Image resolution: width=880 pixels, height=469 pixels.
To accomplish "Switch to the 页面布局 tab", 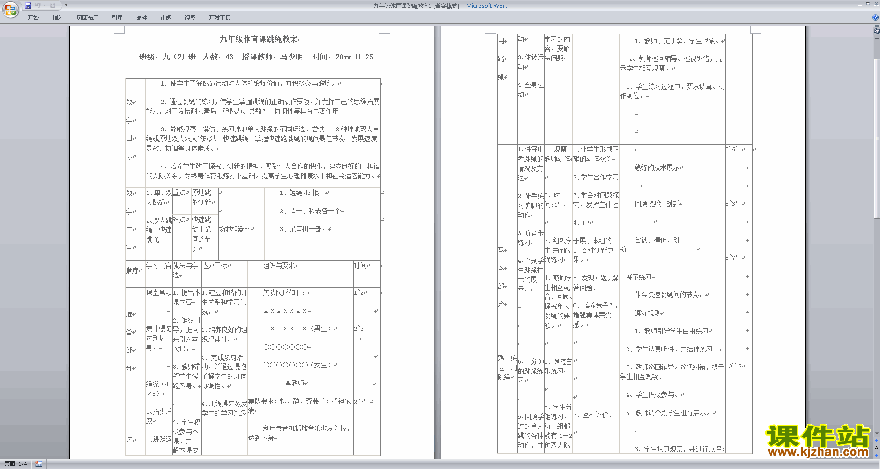I will 88,17.
